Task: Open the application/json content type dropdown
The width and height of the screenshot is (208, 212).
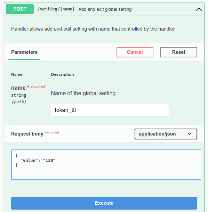Action: pyautogui.click(x=166, y=134)
